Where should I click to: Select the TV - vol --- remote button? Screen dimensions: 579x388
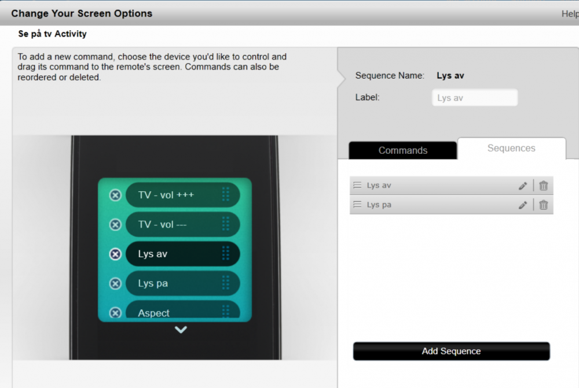click(x=174, y=224)
